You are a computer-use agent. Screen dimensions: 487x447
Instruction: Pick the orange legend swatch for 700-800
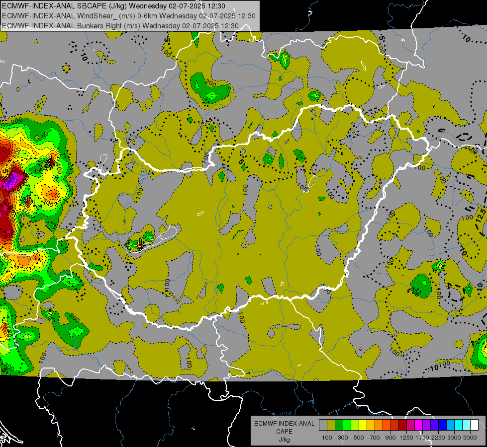click(379, 425)
